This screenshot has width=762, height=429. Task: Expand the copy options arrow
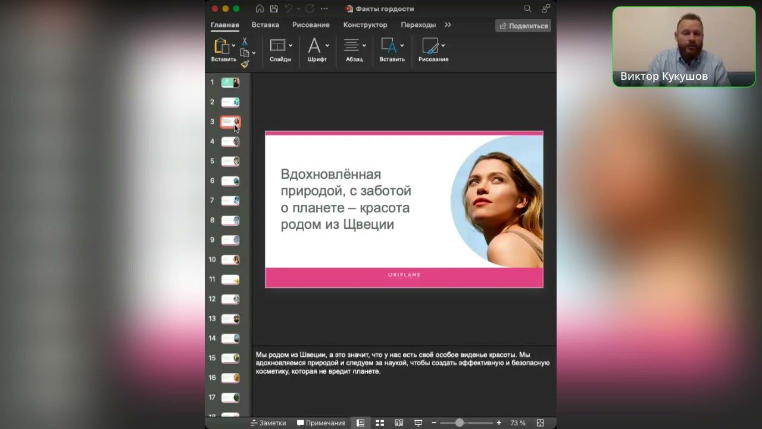(254, 53)
